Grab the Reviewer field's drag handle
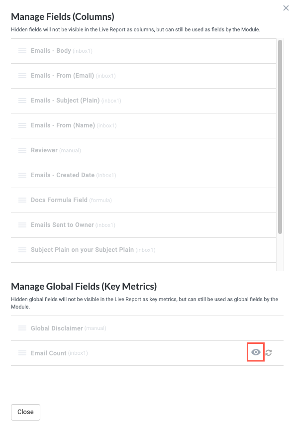292x430 pixels. pyautogui.click(x=22, y=150)
